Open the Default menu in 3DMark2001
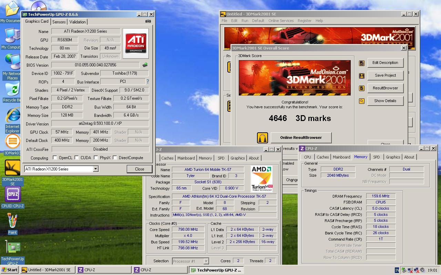This screenshot has height=275, width=441. (x=258, y=21)
